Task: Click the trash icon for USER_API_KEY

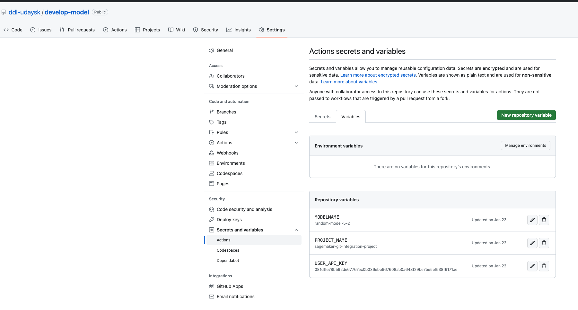Action: (544, 266)
